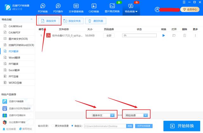Open the 阿拉伯语 target language dropdown
The image size is (203, 133).
[136, 115]
